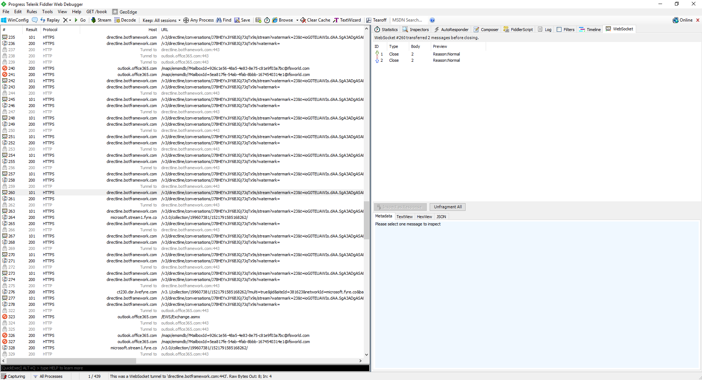
Task: Switch to the JSON message view tab
Action: [x=441, y=216]
